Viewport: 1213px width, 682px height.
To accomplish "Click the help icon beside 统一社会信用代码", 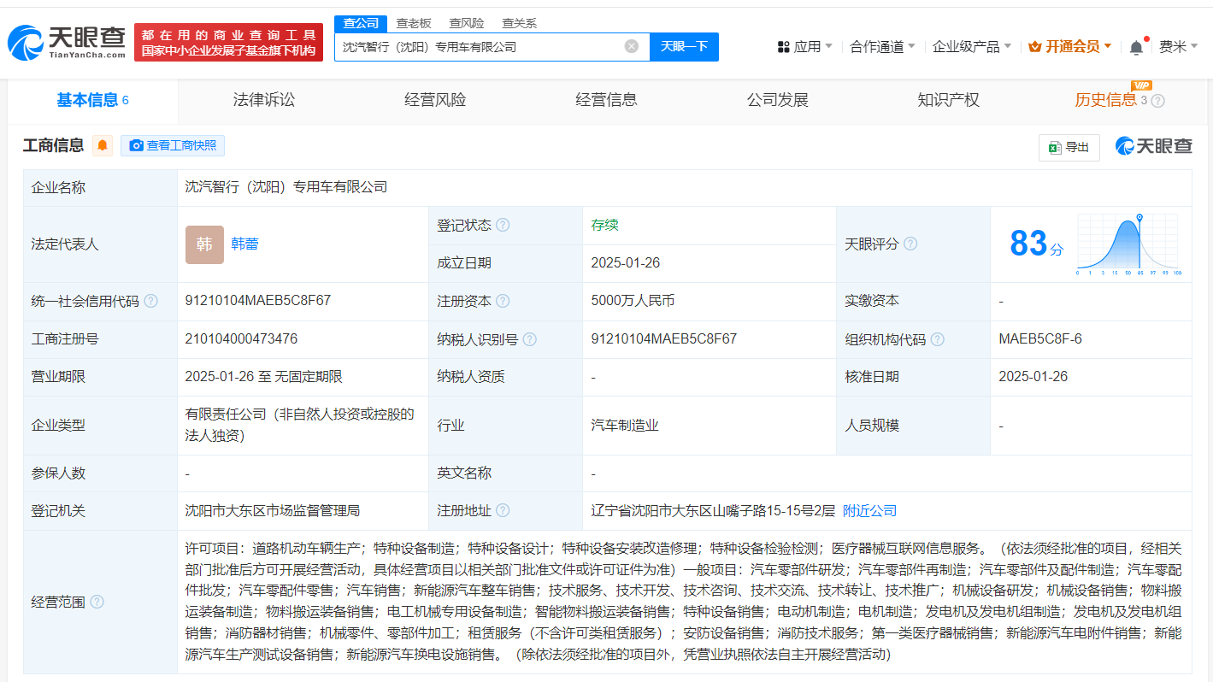I will (151, 301).
